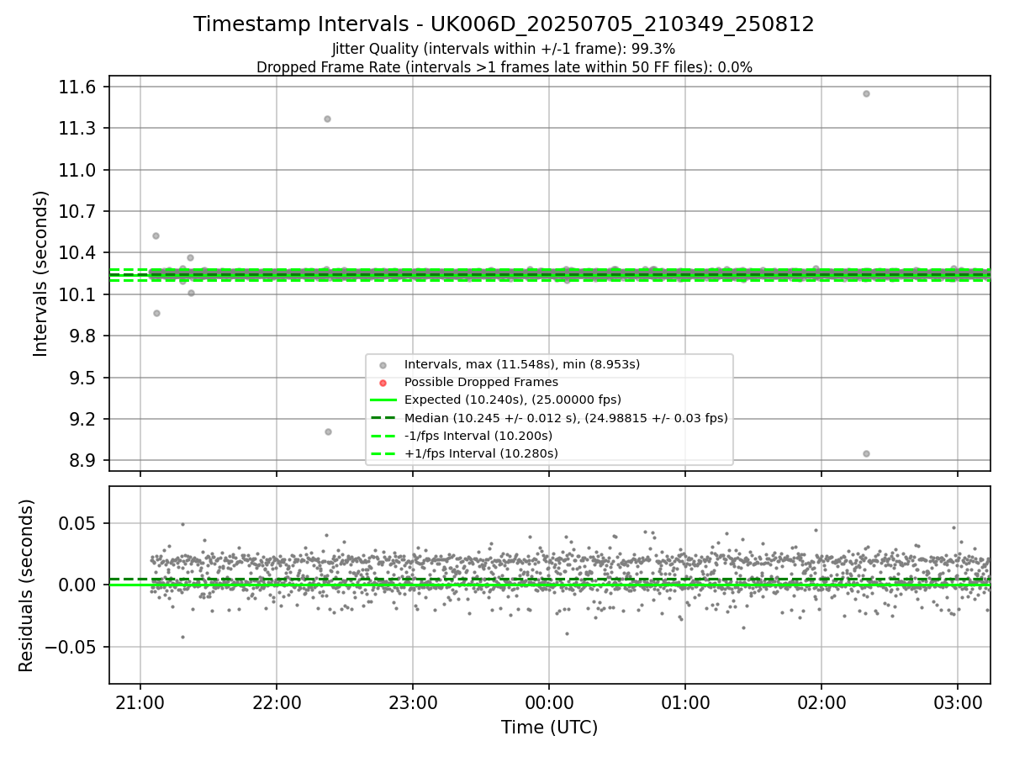Click the 03:00 time tick label
1009x757 pixels.
pos(958,701)
